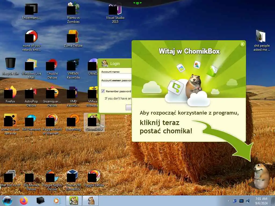The height and width of the screenshot is (206, 275).
Task: Close the Witaj w ChomikBox welcome popup
Action: [x=242, y=44]
